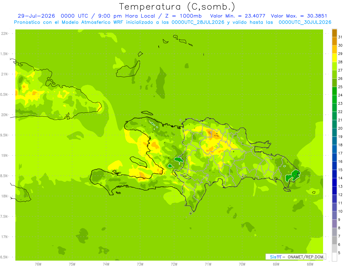Click the '10' label on the color scale
Viewport: 348px width, 268px height.
point(340,211)
